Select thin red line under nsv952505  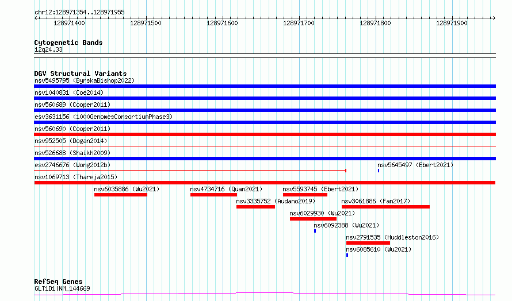(265, 146)
